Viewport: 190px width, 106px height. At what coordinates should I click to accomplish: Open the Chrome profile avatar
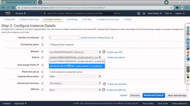[182, 8]
